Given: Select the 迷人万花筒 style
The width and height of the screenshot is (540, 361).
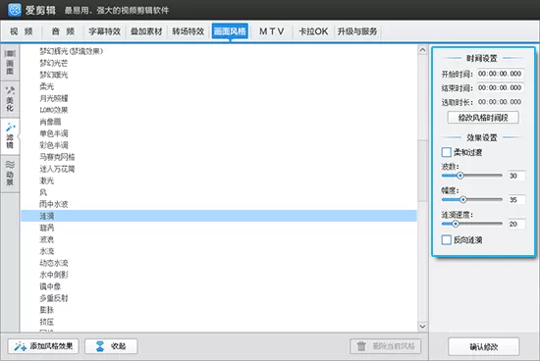Looking at the screenshot, I should (x=57, y=169).
